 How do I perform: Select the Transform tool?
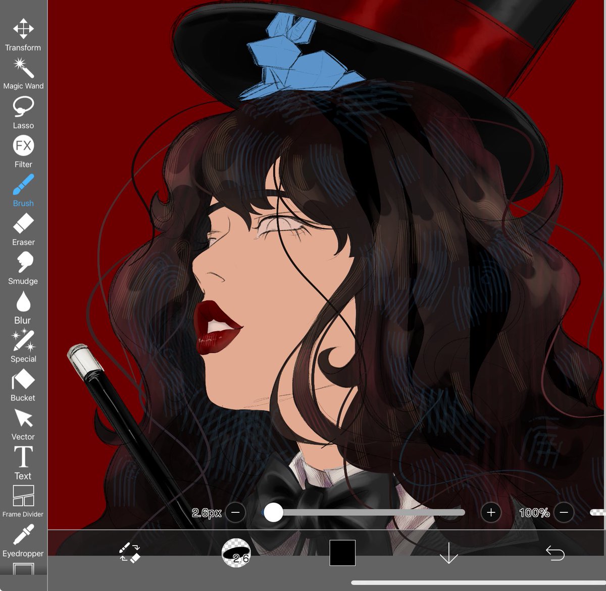click(x=23, y=35)
